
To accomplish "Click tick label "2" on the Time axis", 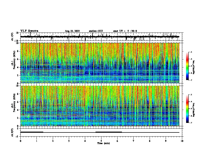I will [x=53, y=141].
